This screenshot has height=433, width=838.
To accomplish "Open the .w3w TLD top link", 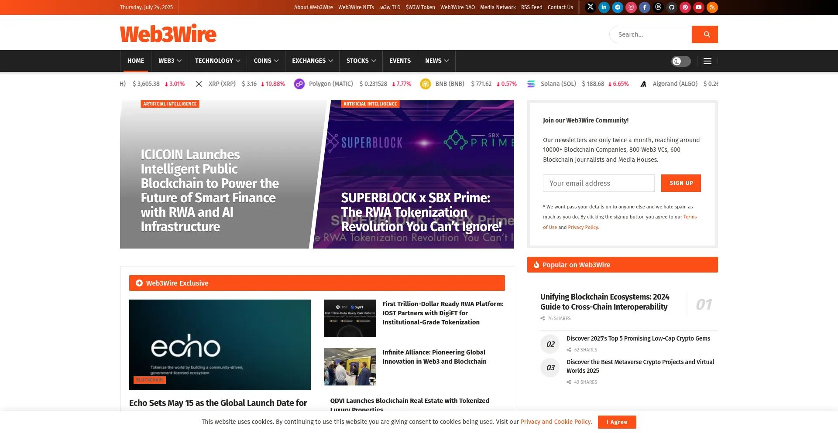I will click(x=390, y=7).
